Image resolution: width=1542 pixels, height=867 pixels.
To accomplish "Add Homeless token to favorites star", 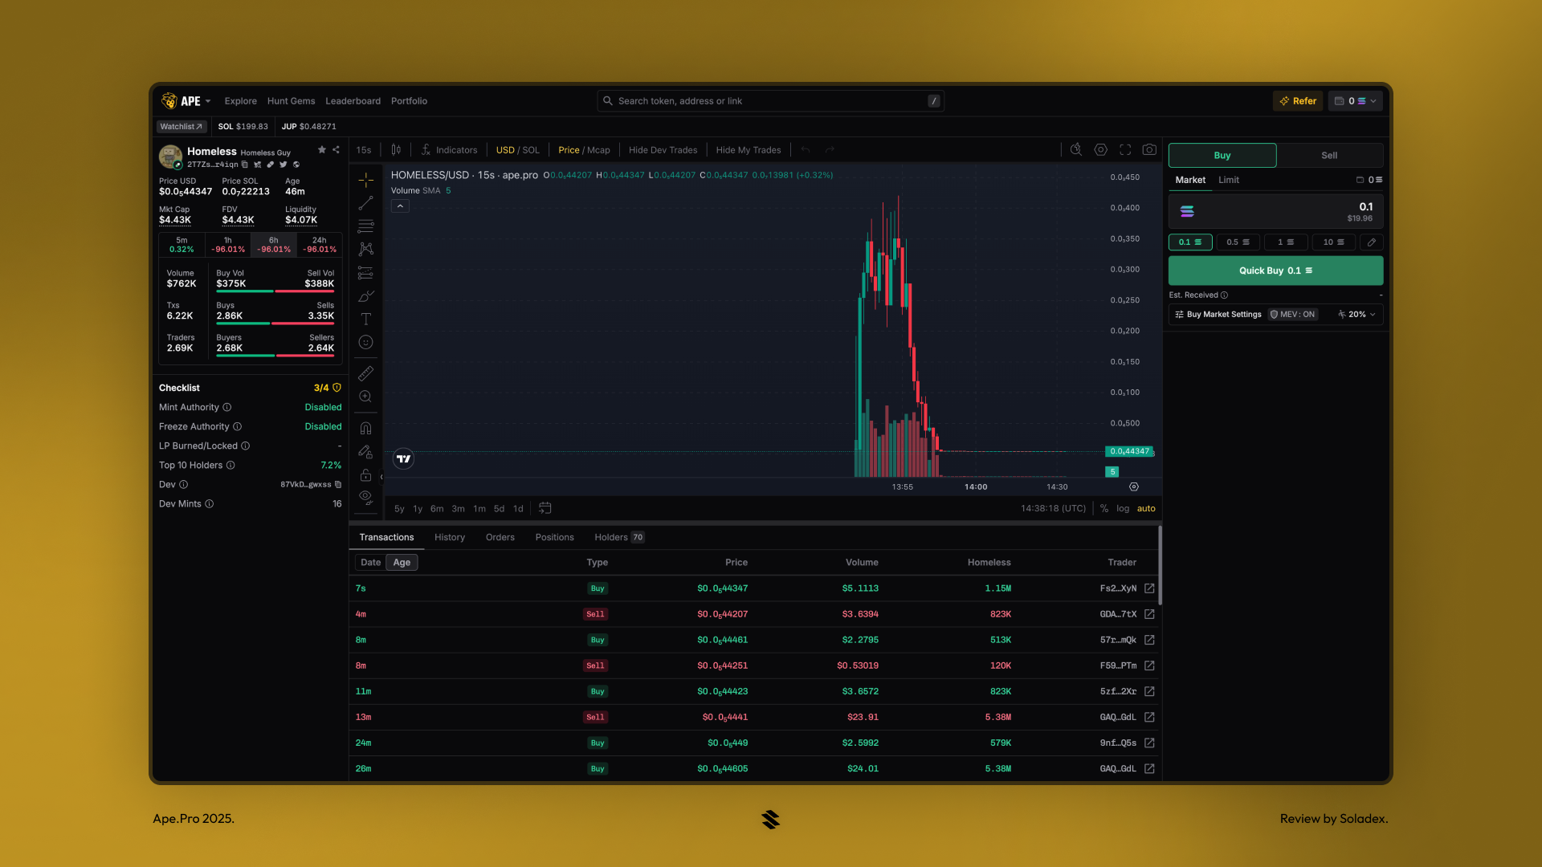I will pos(322,150).
